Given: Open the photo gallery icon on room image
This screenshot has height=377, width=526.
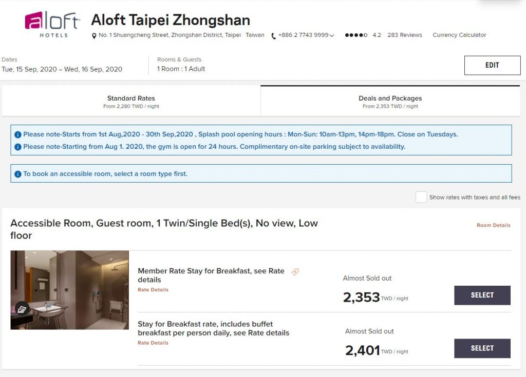Looking at the screenshot, I should pos(22,309).
